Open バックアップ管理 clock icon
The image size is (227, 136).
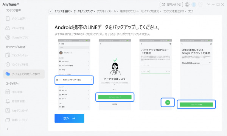(8, 65)
